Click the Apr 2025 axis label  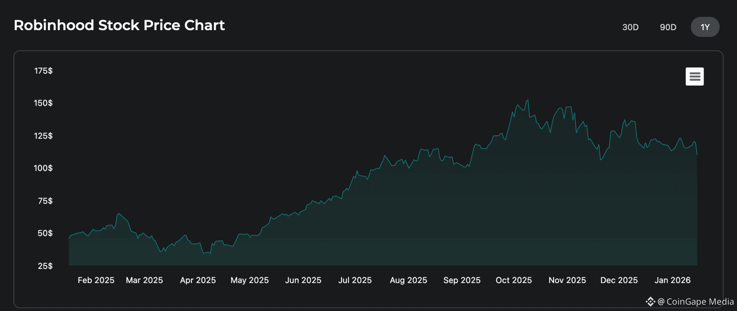coord(198,280)
